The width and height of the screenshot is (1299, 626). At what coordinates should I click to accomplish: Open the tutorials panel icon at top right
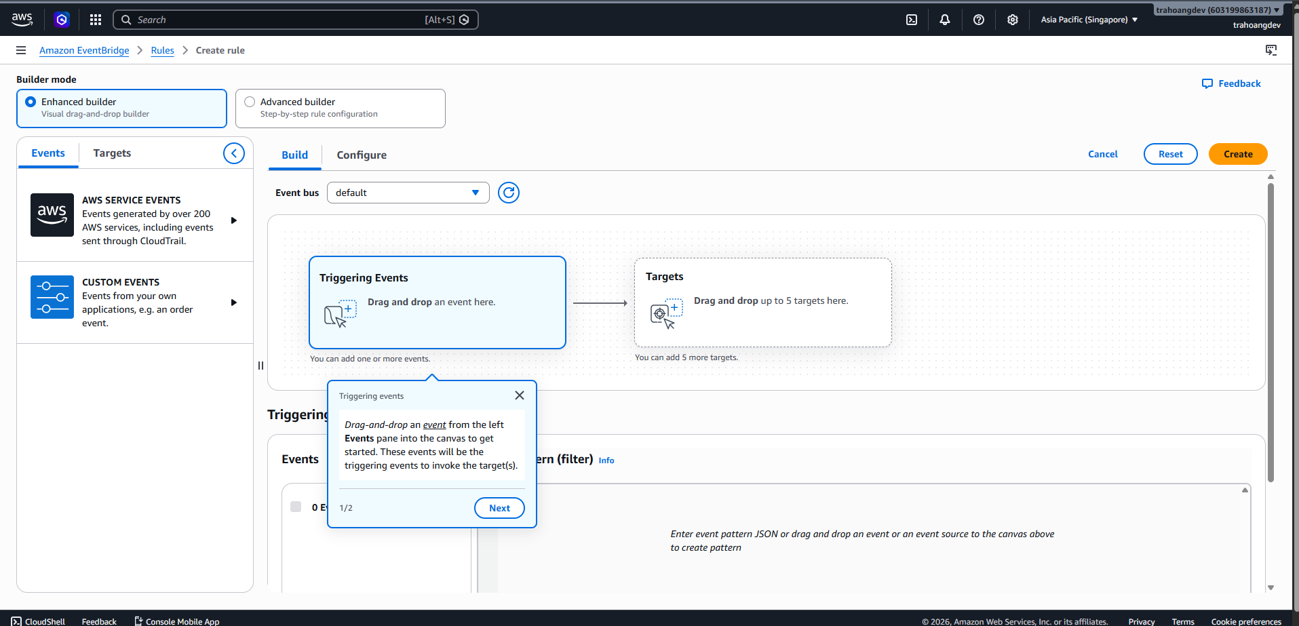pyautogui.click(x=1271, y=50)
